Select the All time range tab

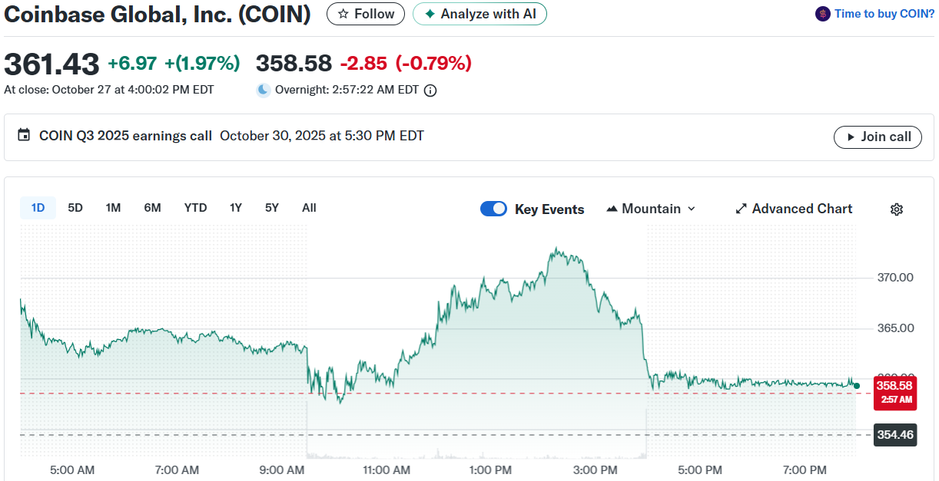point(309,208)
